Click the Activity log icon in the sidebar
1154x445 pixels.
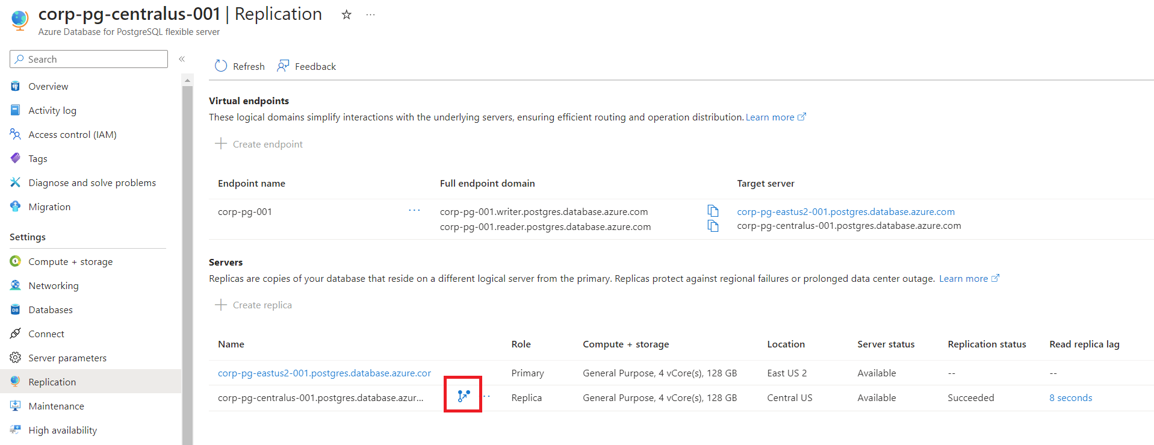pyautogui.click(x=16, y=110)
